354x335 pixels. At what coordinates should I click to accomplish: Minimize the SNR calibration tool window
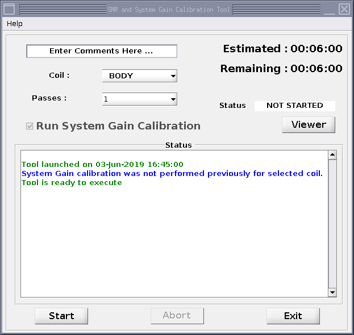330,9
